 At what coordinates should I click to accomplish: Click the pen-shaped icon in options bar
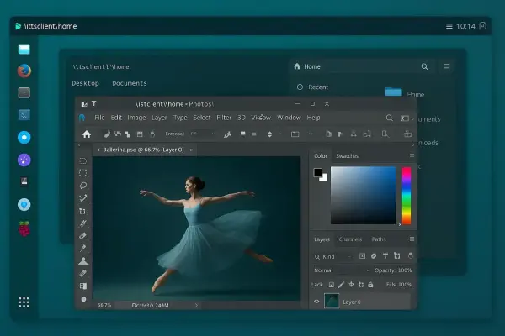228,134
